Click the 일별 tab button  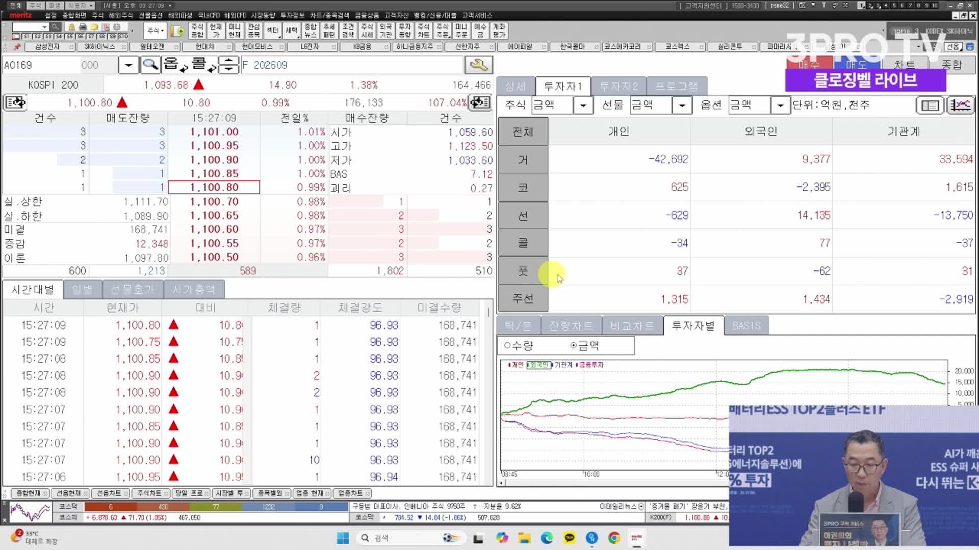pyautogui.click(x=82, y=290)
